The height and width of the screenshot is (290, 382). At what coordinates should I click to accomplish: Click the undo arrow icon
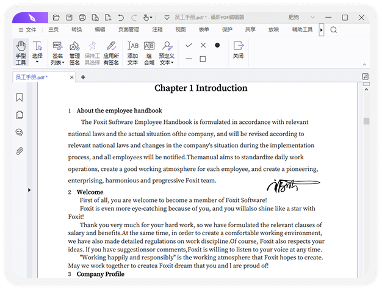click(x=121, y=18)
